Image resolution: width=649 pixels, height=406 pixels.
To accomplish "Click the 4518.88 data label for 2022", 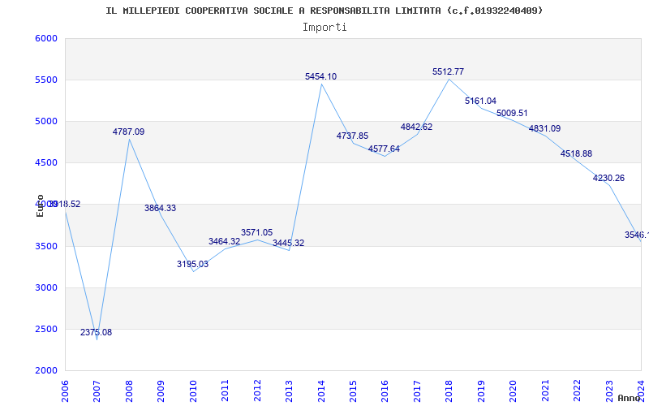I will (576, 154).
